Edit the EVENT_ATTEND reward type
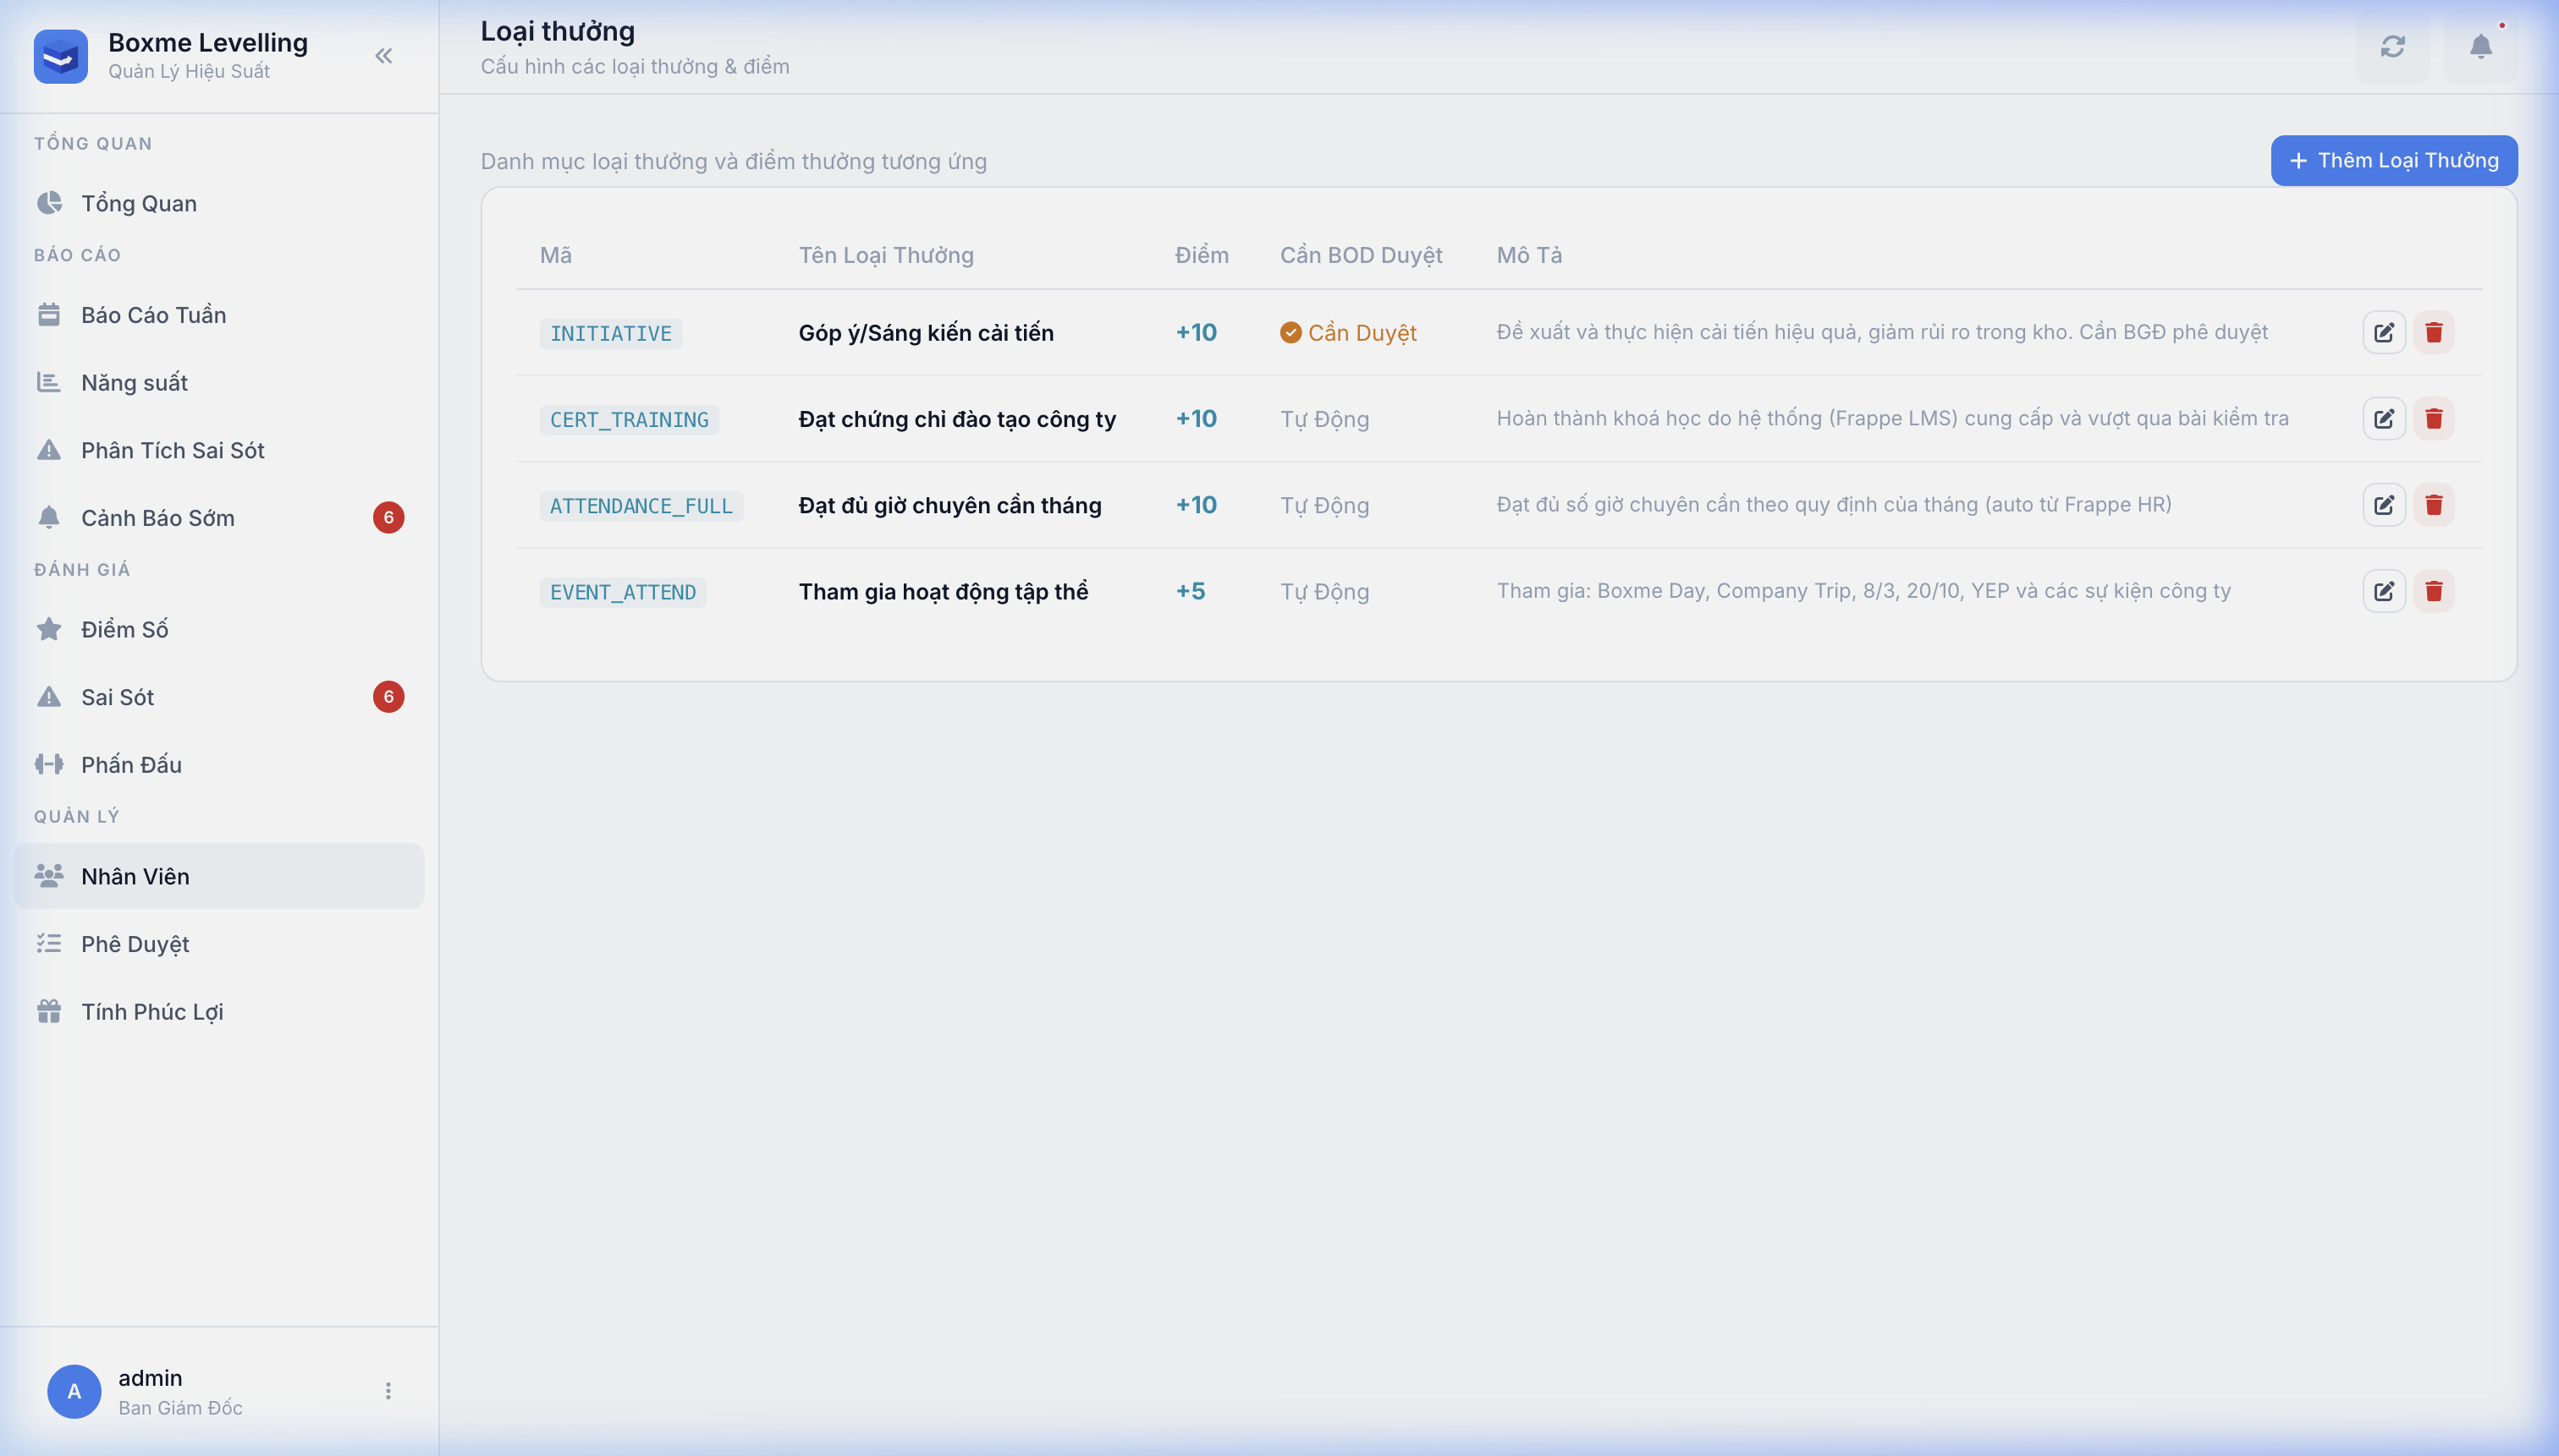Viewport: 2559px width, 1456px height. [2384, 591]
